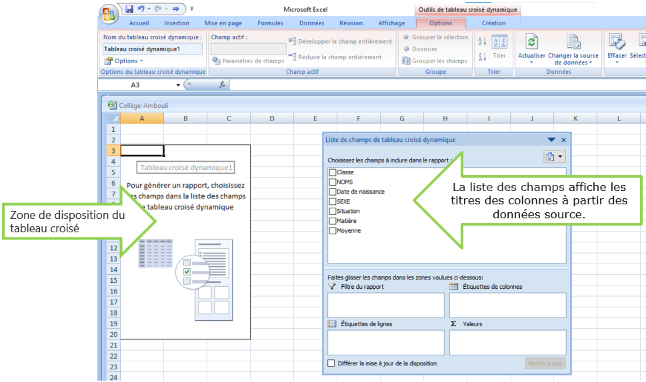Click the Filtre du rapport drop zone
The image size is (646, 382).
386,305
